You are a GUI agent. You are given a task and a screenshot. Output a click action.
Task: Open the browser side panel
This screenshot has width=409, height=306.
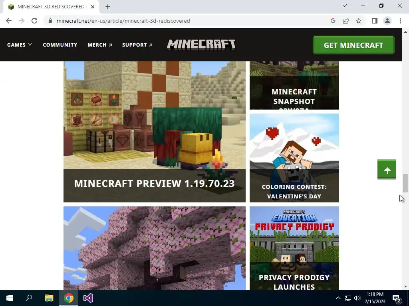(x=375, y=21)
